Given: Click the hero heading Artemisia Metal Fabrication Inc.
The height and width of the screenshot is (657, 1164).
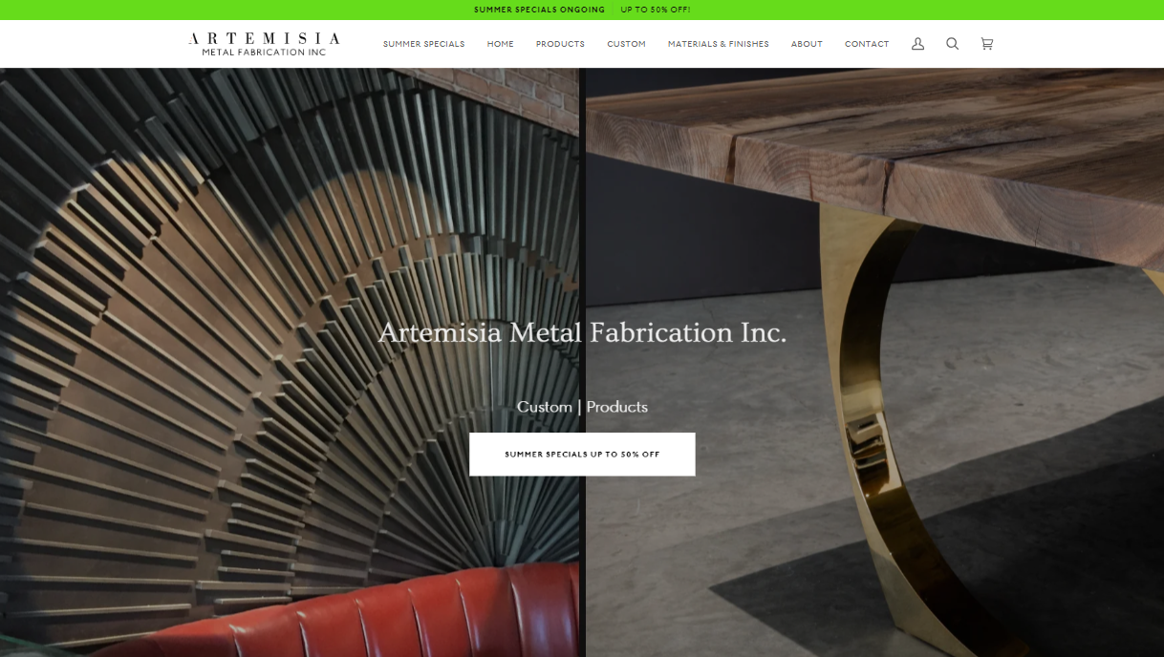Looking at the screenshot, I should click(x=582, y=332).
